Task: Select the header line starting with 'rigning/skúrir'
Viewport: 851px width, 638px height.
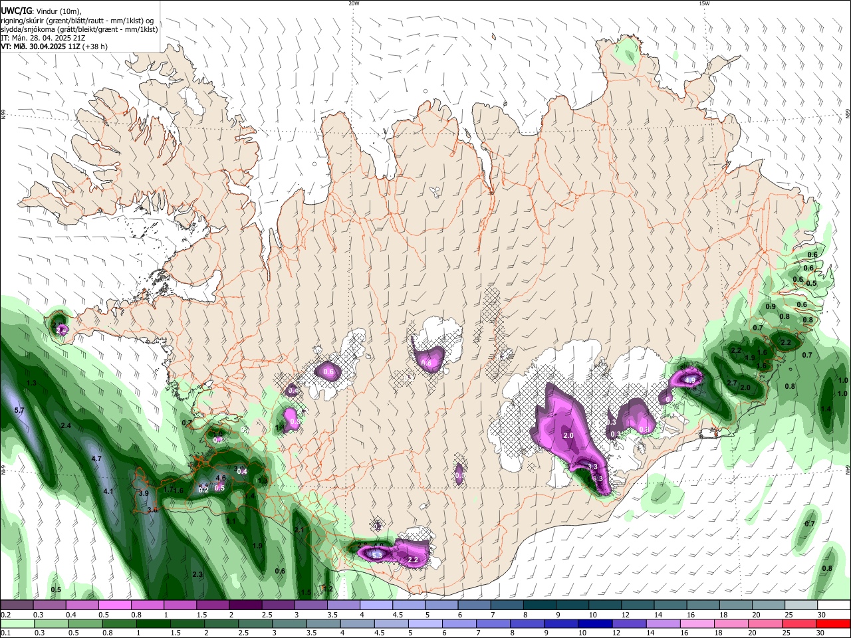Action: pyautogui.click(x=77, y=21)
